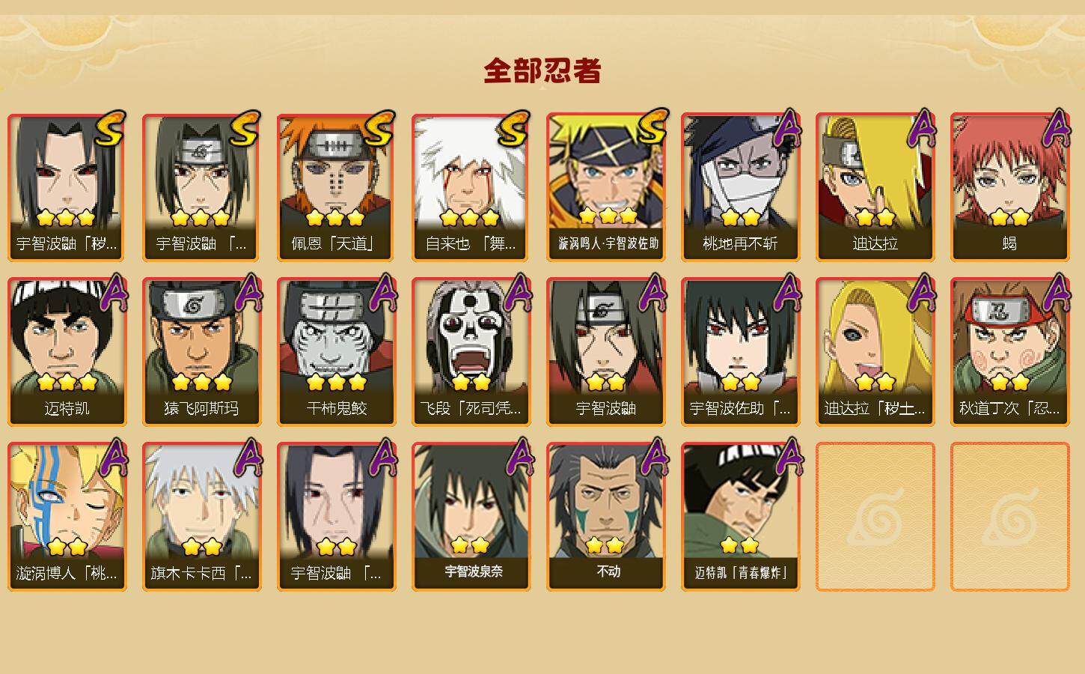The image size is (1085, 674).
Task: Select the 漩涡博人「桃… card
Action: (x=67, y=517)
